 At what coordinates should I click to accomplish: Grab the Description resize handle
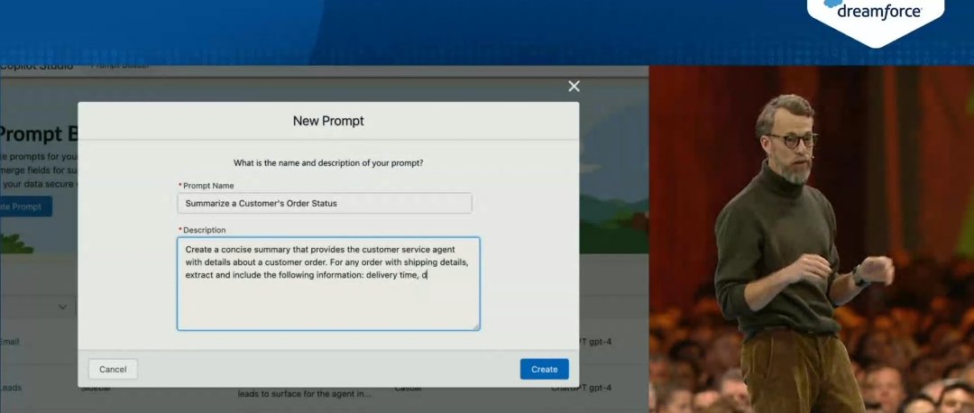point(476,326)
